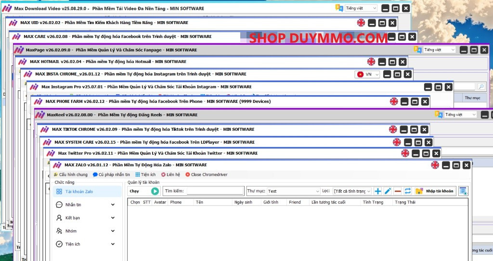This screenshot has height=261, width=493.
Task: Click the Max Instagram Pro window title bar
Action: tap(240, 87)
